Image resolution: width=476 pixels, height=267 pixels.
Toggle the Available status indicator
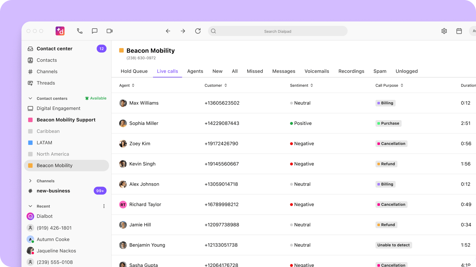[x=95, y=98]
